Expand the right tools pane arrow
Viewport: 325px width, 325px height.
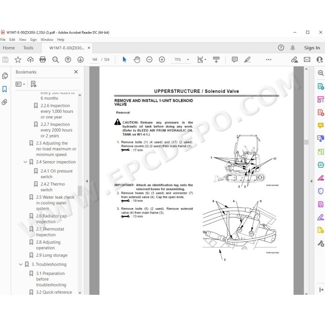(312, 181)
